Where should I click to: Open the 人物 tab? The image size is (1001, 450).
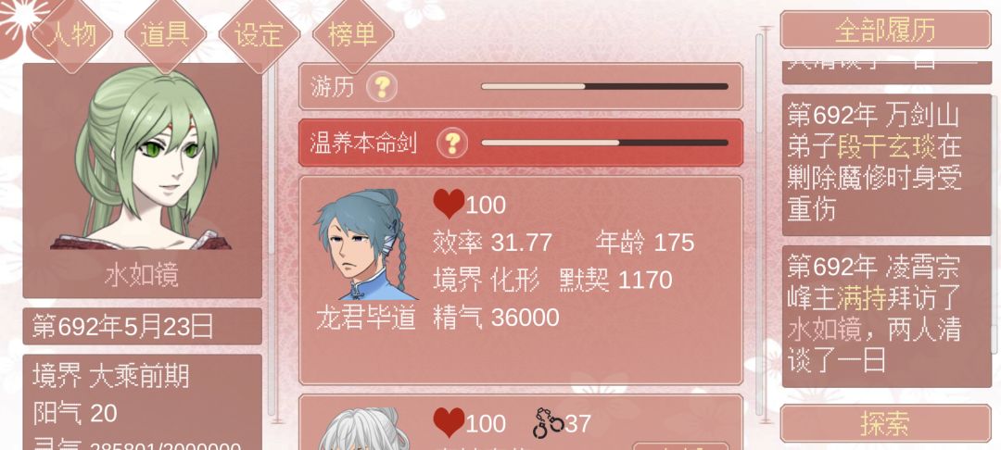click(x=72, y=33)
